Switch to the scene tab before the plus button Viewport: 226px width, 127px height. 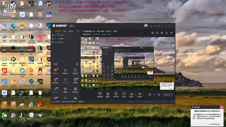[71, 31]
